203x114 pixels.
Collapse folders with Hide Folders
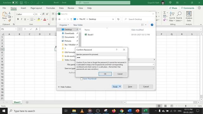[65, 87]
